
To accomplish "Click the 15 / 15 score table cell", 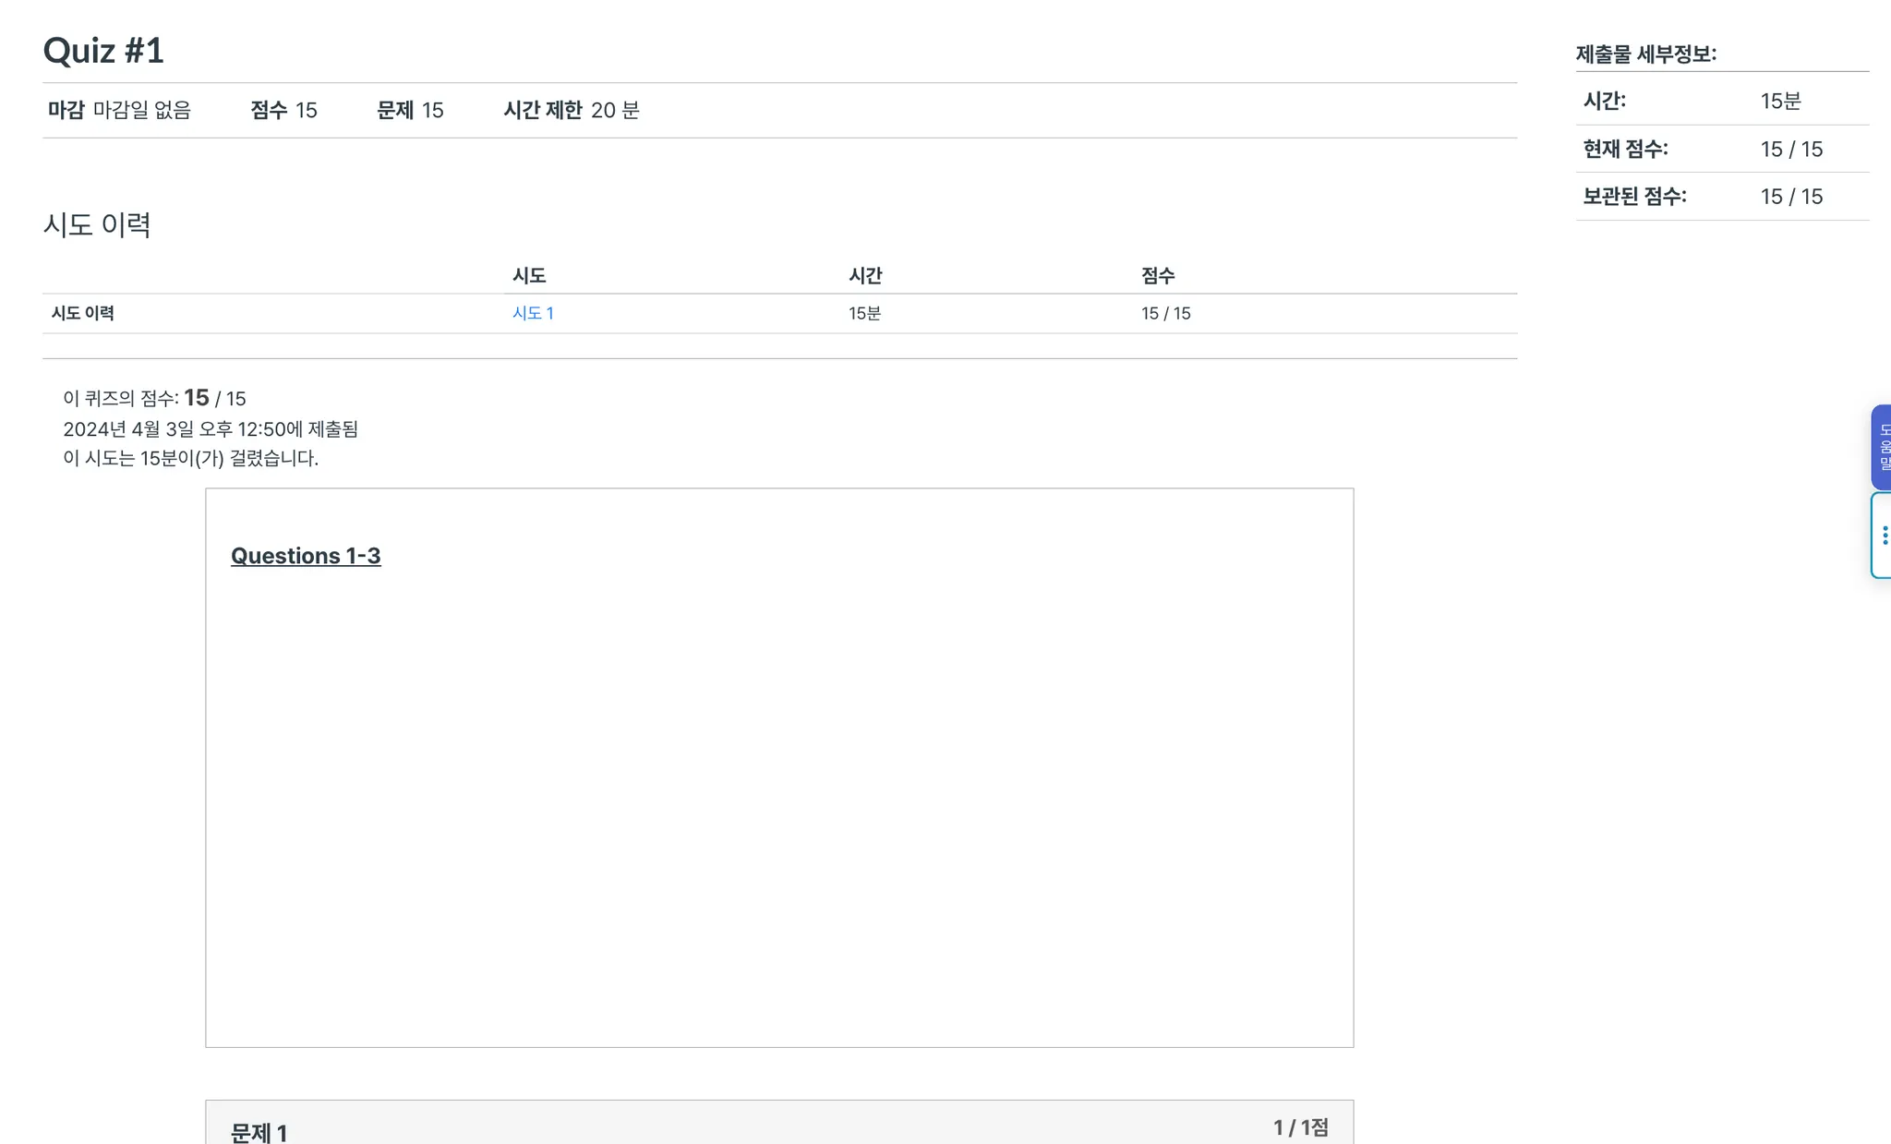I will (x=1165, y=314).
